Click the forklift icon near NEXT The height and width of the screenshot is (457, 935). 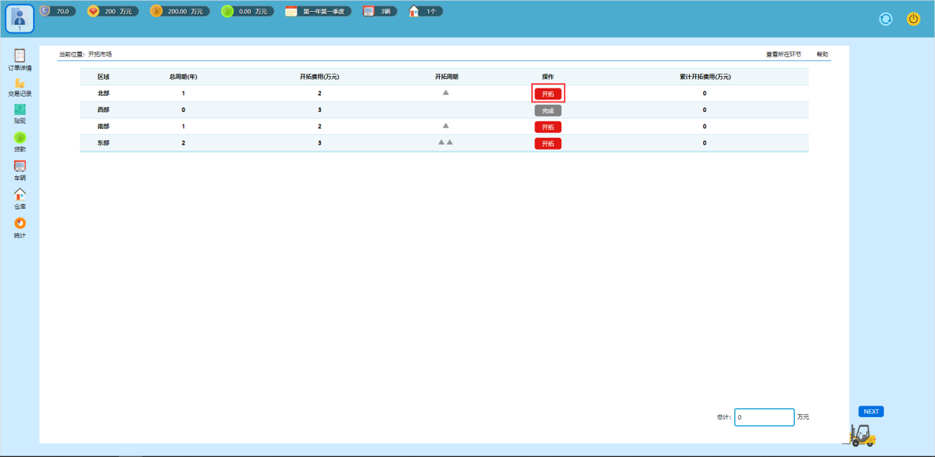point(860,435)
